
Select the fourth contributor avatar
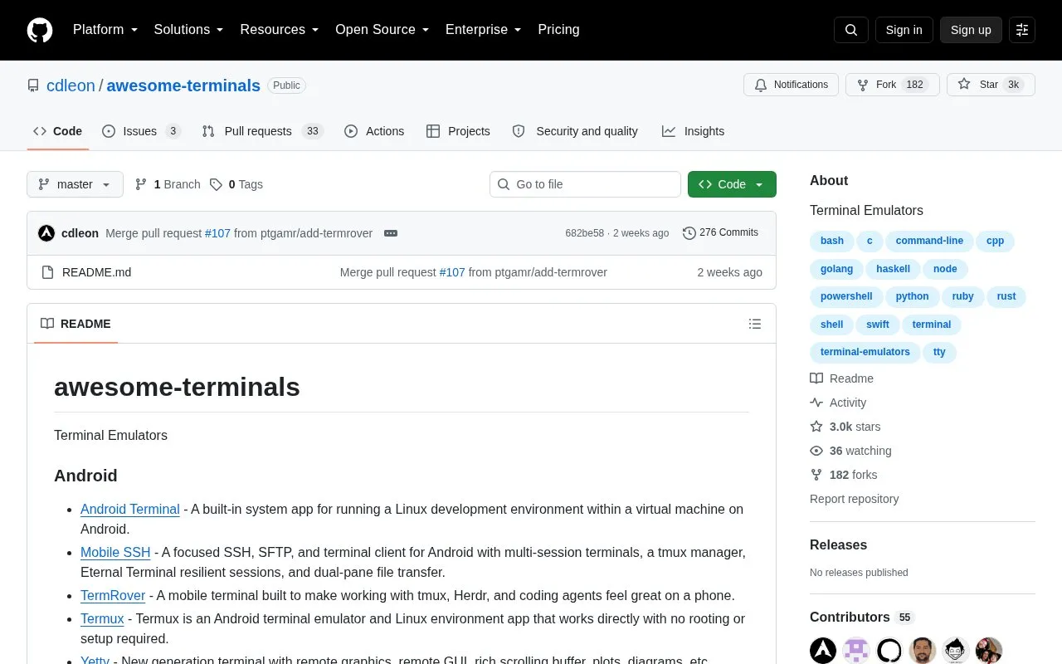pos(923,651)
